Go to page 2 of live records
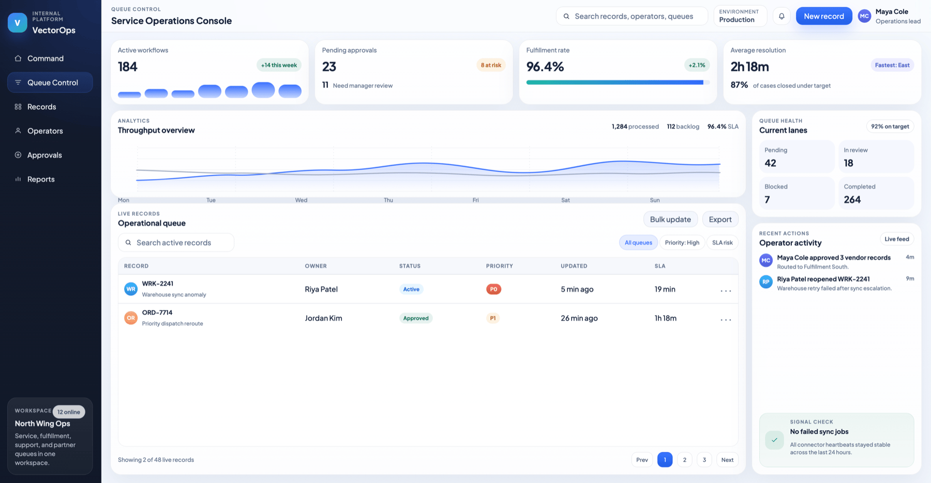This screenshot has height=483, width=931. coord(684,460)
